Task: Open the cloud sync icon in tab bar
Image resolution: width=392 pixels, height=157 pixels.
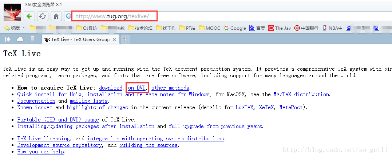Action: [20, 39]
